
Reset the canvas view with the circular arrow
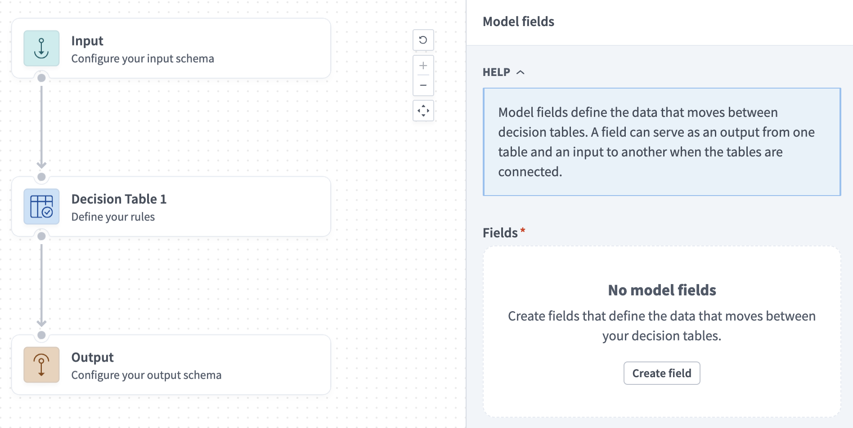click(422, 40)
